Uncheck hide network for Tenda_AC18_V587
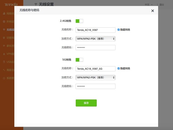Image resolution: width=173 pixels, height=130 pixels. 118,30
